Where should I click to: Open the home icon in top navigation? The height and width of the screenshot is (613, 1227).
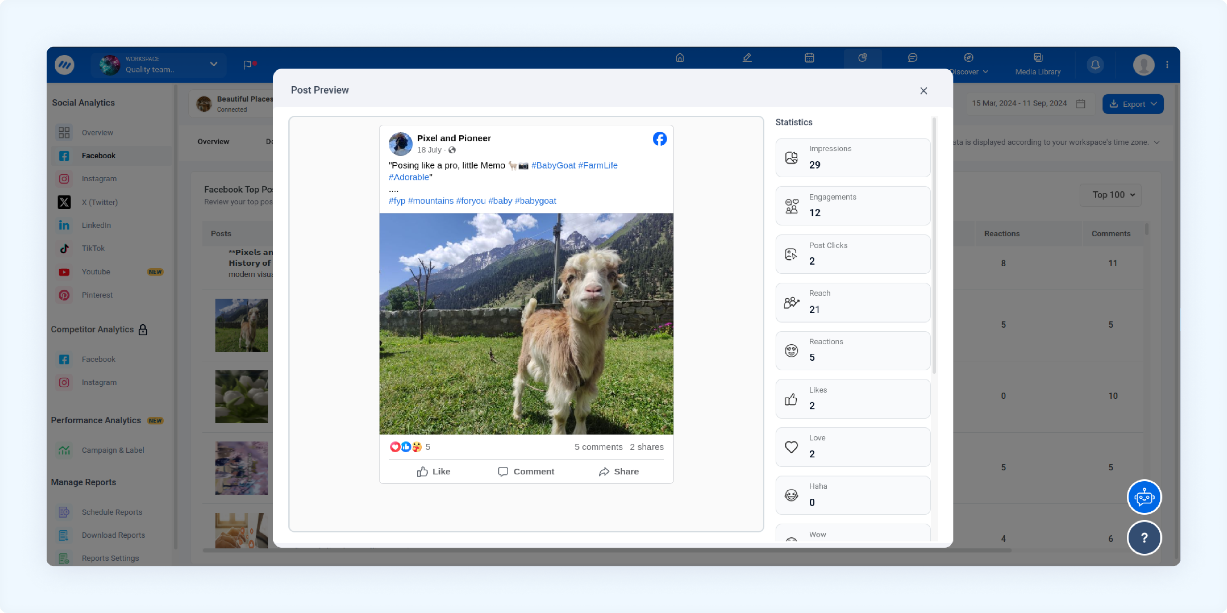pyautogui.click(x=680, y=58)
